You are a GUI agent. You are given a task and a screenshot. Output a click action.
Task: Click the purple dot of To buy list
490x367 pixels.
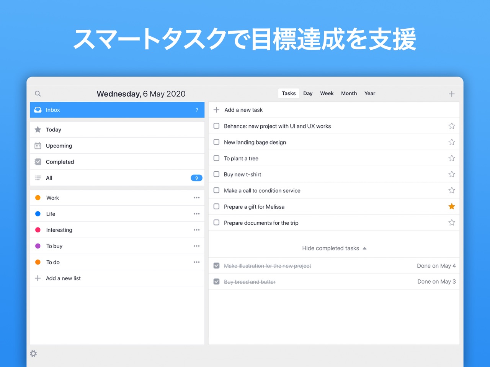point(38,246)
